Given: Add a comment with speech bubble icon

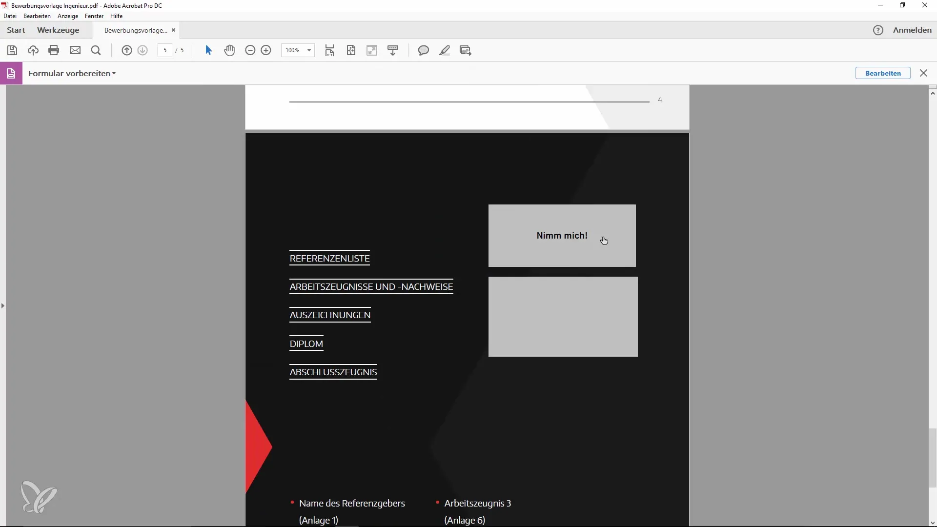Looking at the screenshot, I should click(x=424, y=50).
